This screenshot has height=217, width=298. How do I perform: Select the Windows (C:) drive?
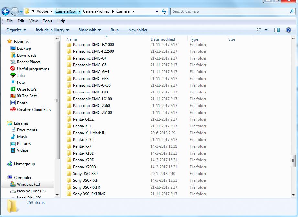28,184
